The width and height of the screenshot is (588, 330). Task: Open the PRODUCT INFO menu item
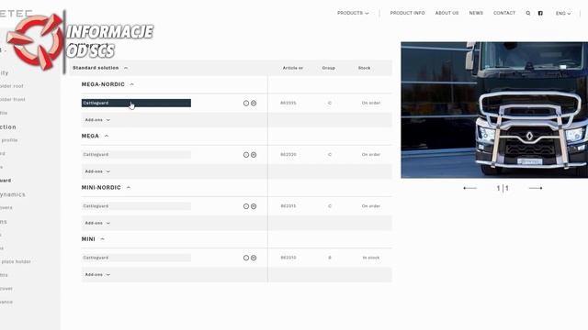(x=407, y=13)
